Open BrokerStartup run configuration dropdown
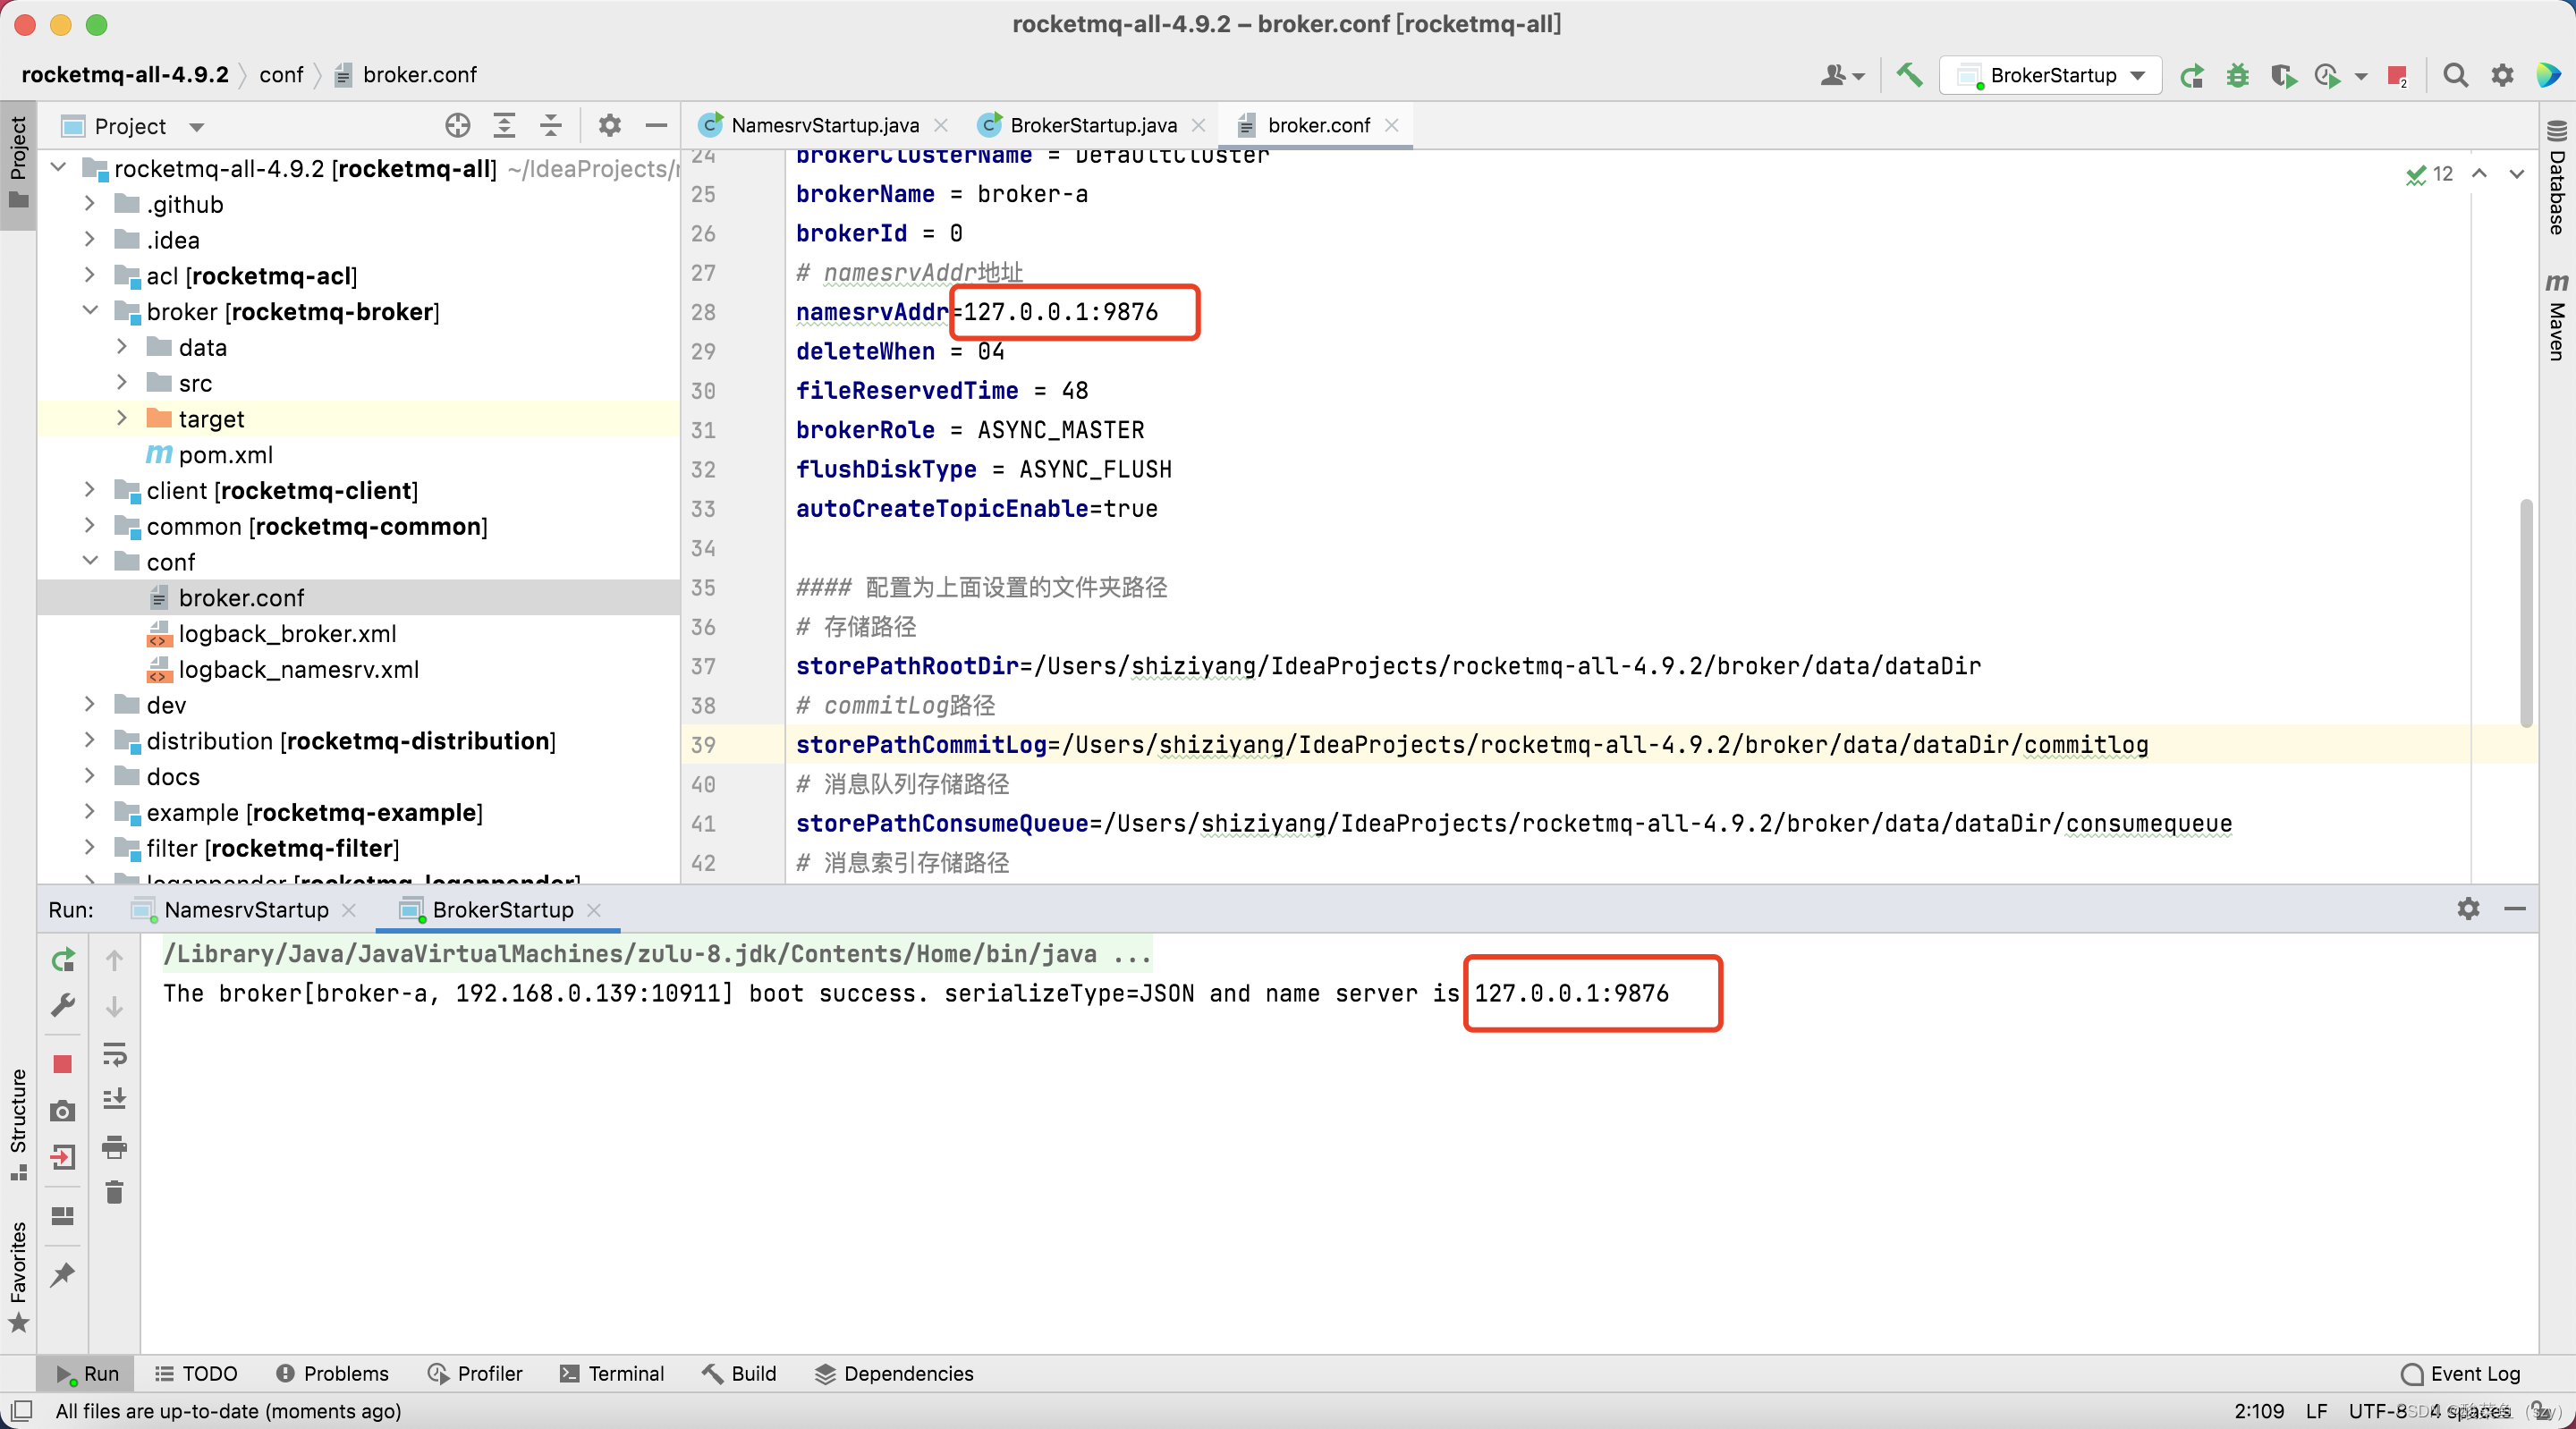Viewport: 2576px width, 1429px height. coord(2052,75)
